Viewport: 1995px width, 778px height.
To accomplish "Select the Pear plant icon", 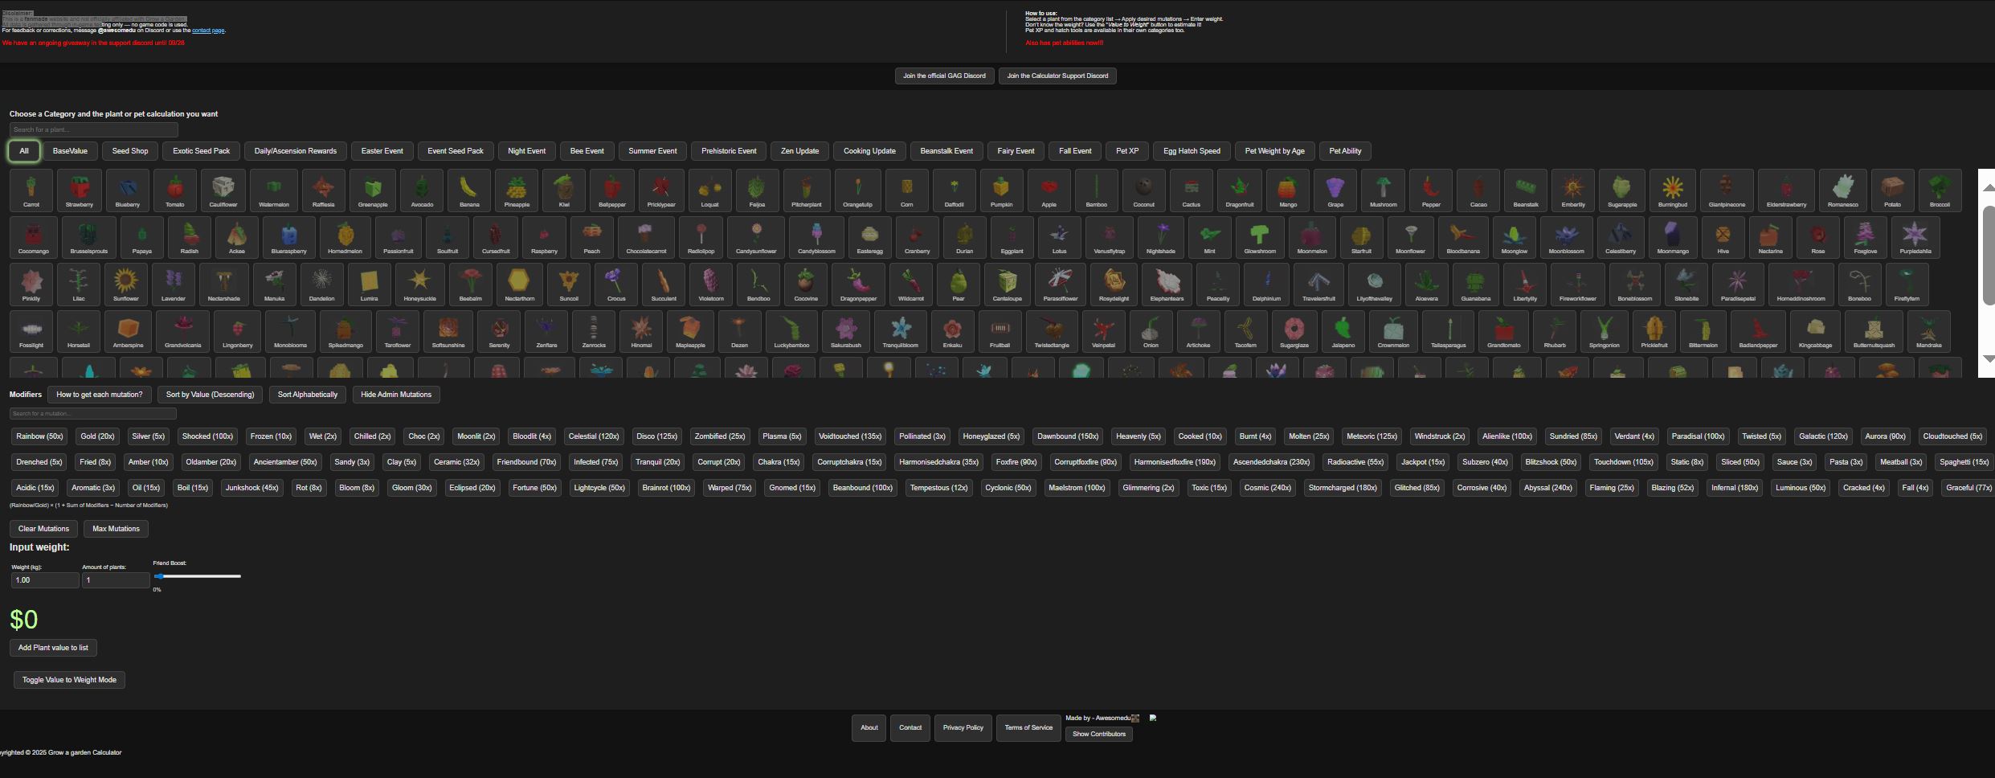I will click(958, 285).
